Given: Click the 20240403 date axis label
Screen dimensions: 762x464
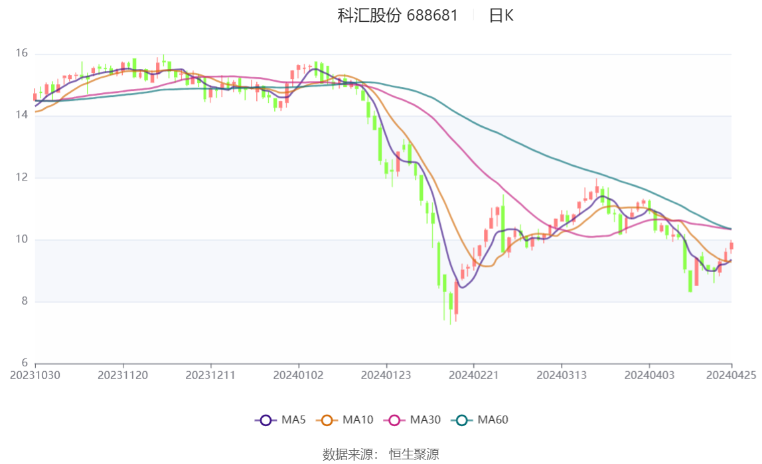Looking at the screenshot, I should (x=649, y=376).
